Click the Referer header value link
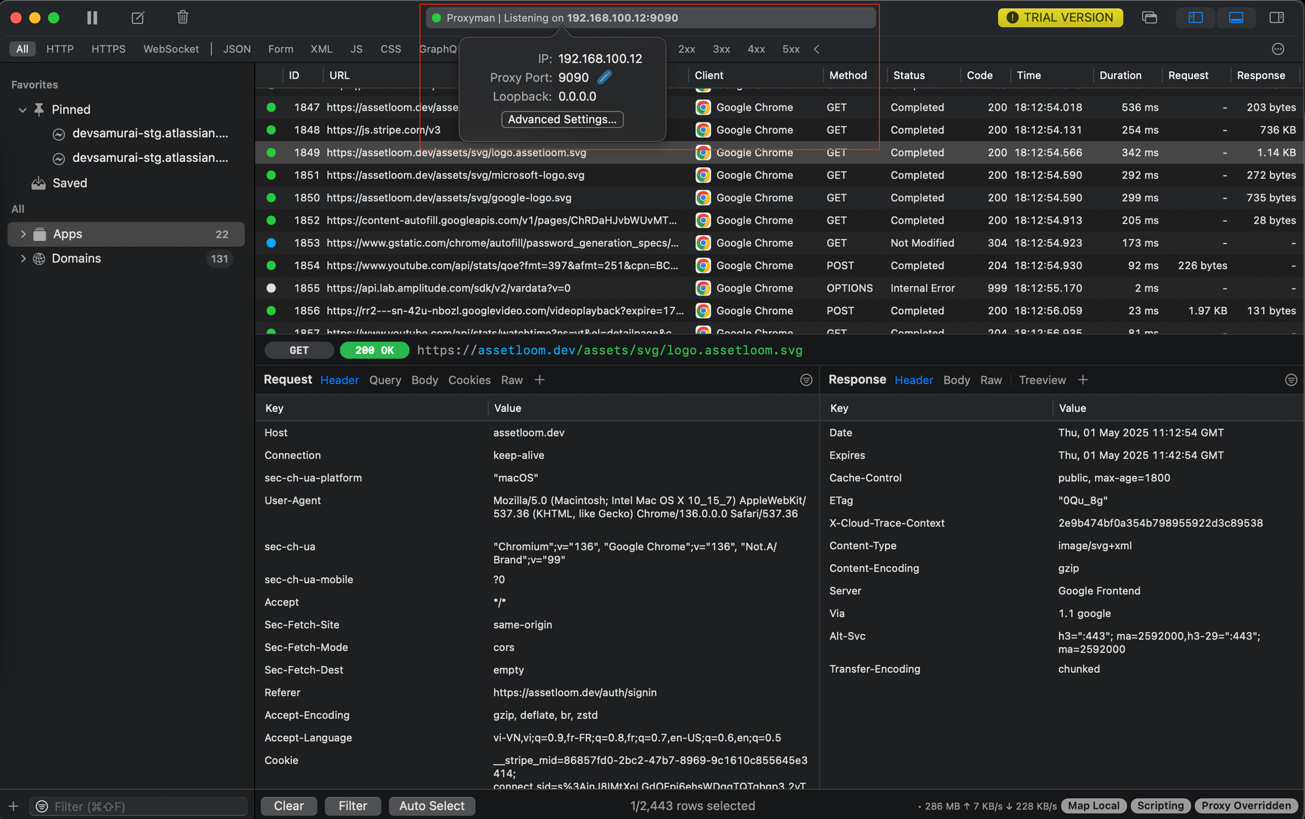 point(575,693)
